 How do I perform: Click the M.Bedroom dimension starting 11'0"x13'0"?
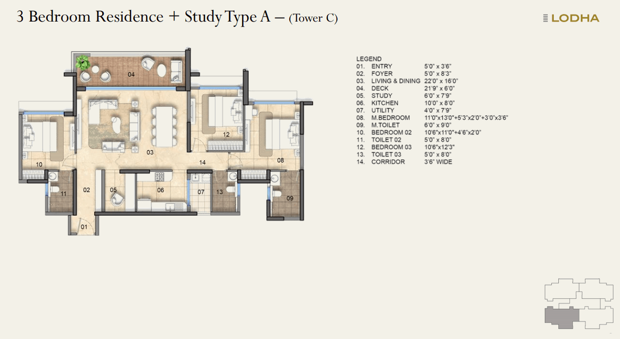tap(466, 118)
